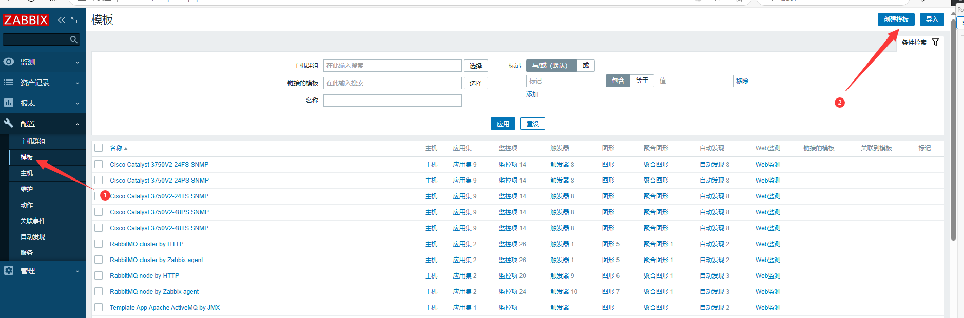Click the 管理 gear icon

9,270
